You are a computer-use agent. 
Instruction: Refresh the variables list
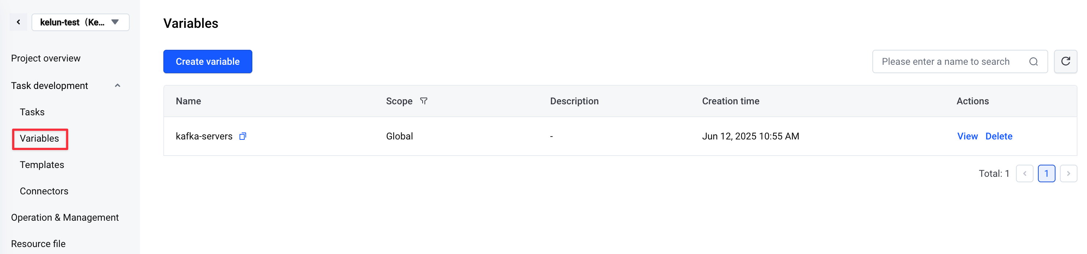1065,61
